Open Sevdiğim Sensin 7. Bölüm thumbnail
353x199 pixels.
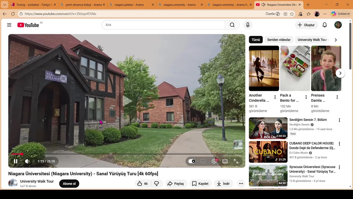[x=268, y=128]
